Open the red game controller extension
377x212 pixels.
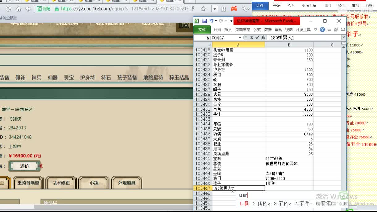(234, 9)
